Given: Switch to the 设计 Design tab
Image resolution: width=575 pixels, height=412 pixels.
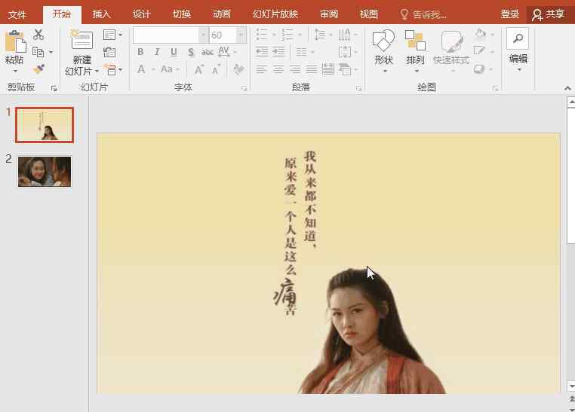Looking at the screenshot, I should pyautogui.click(x=142, y=14).
